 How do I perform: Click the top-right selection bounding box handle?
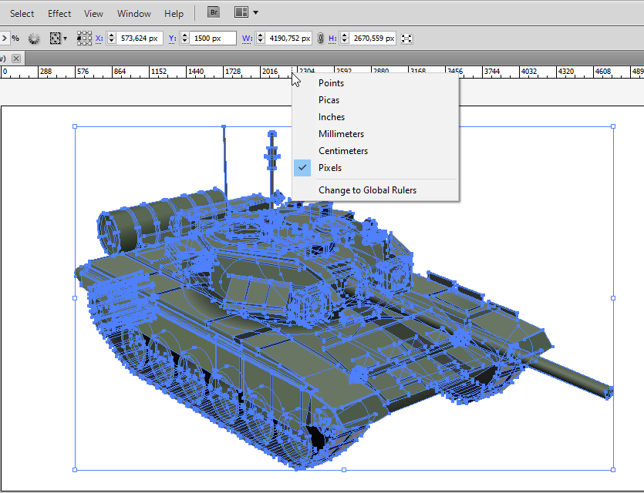click(613, 126)
